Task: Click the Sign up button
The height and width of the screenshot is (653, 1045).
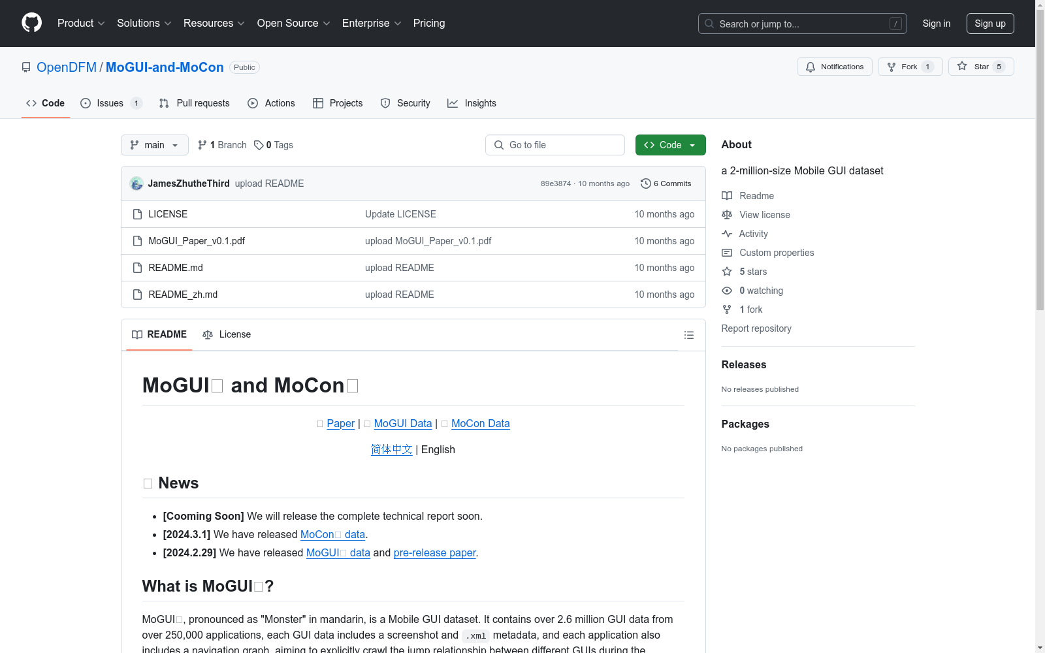Action: coord(990,24)
